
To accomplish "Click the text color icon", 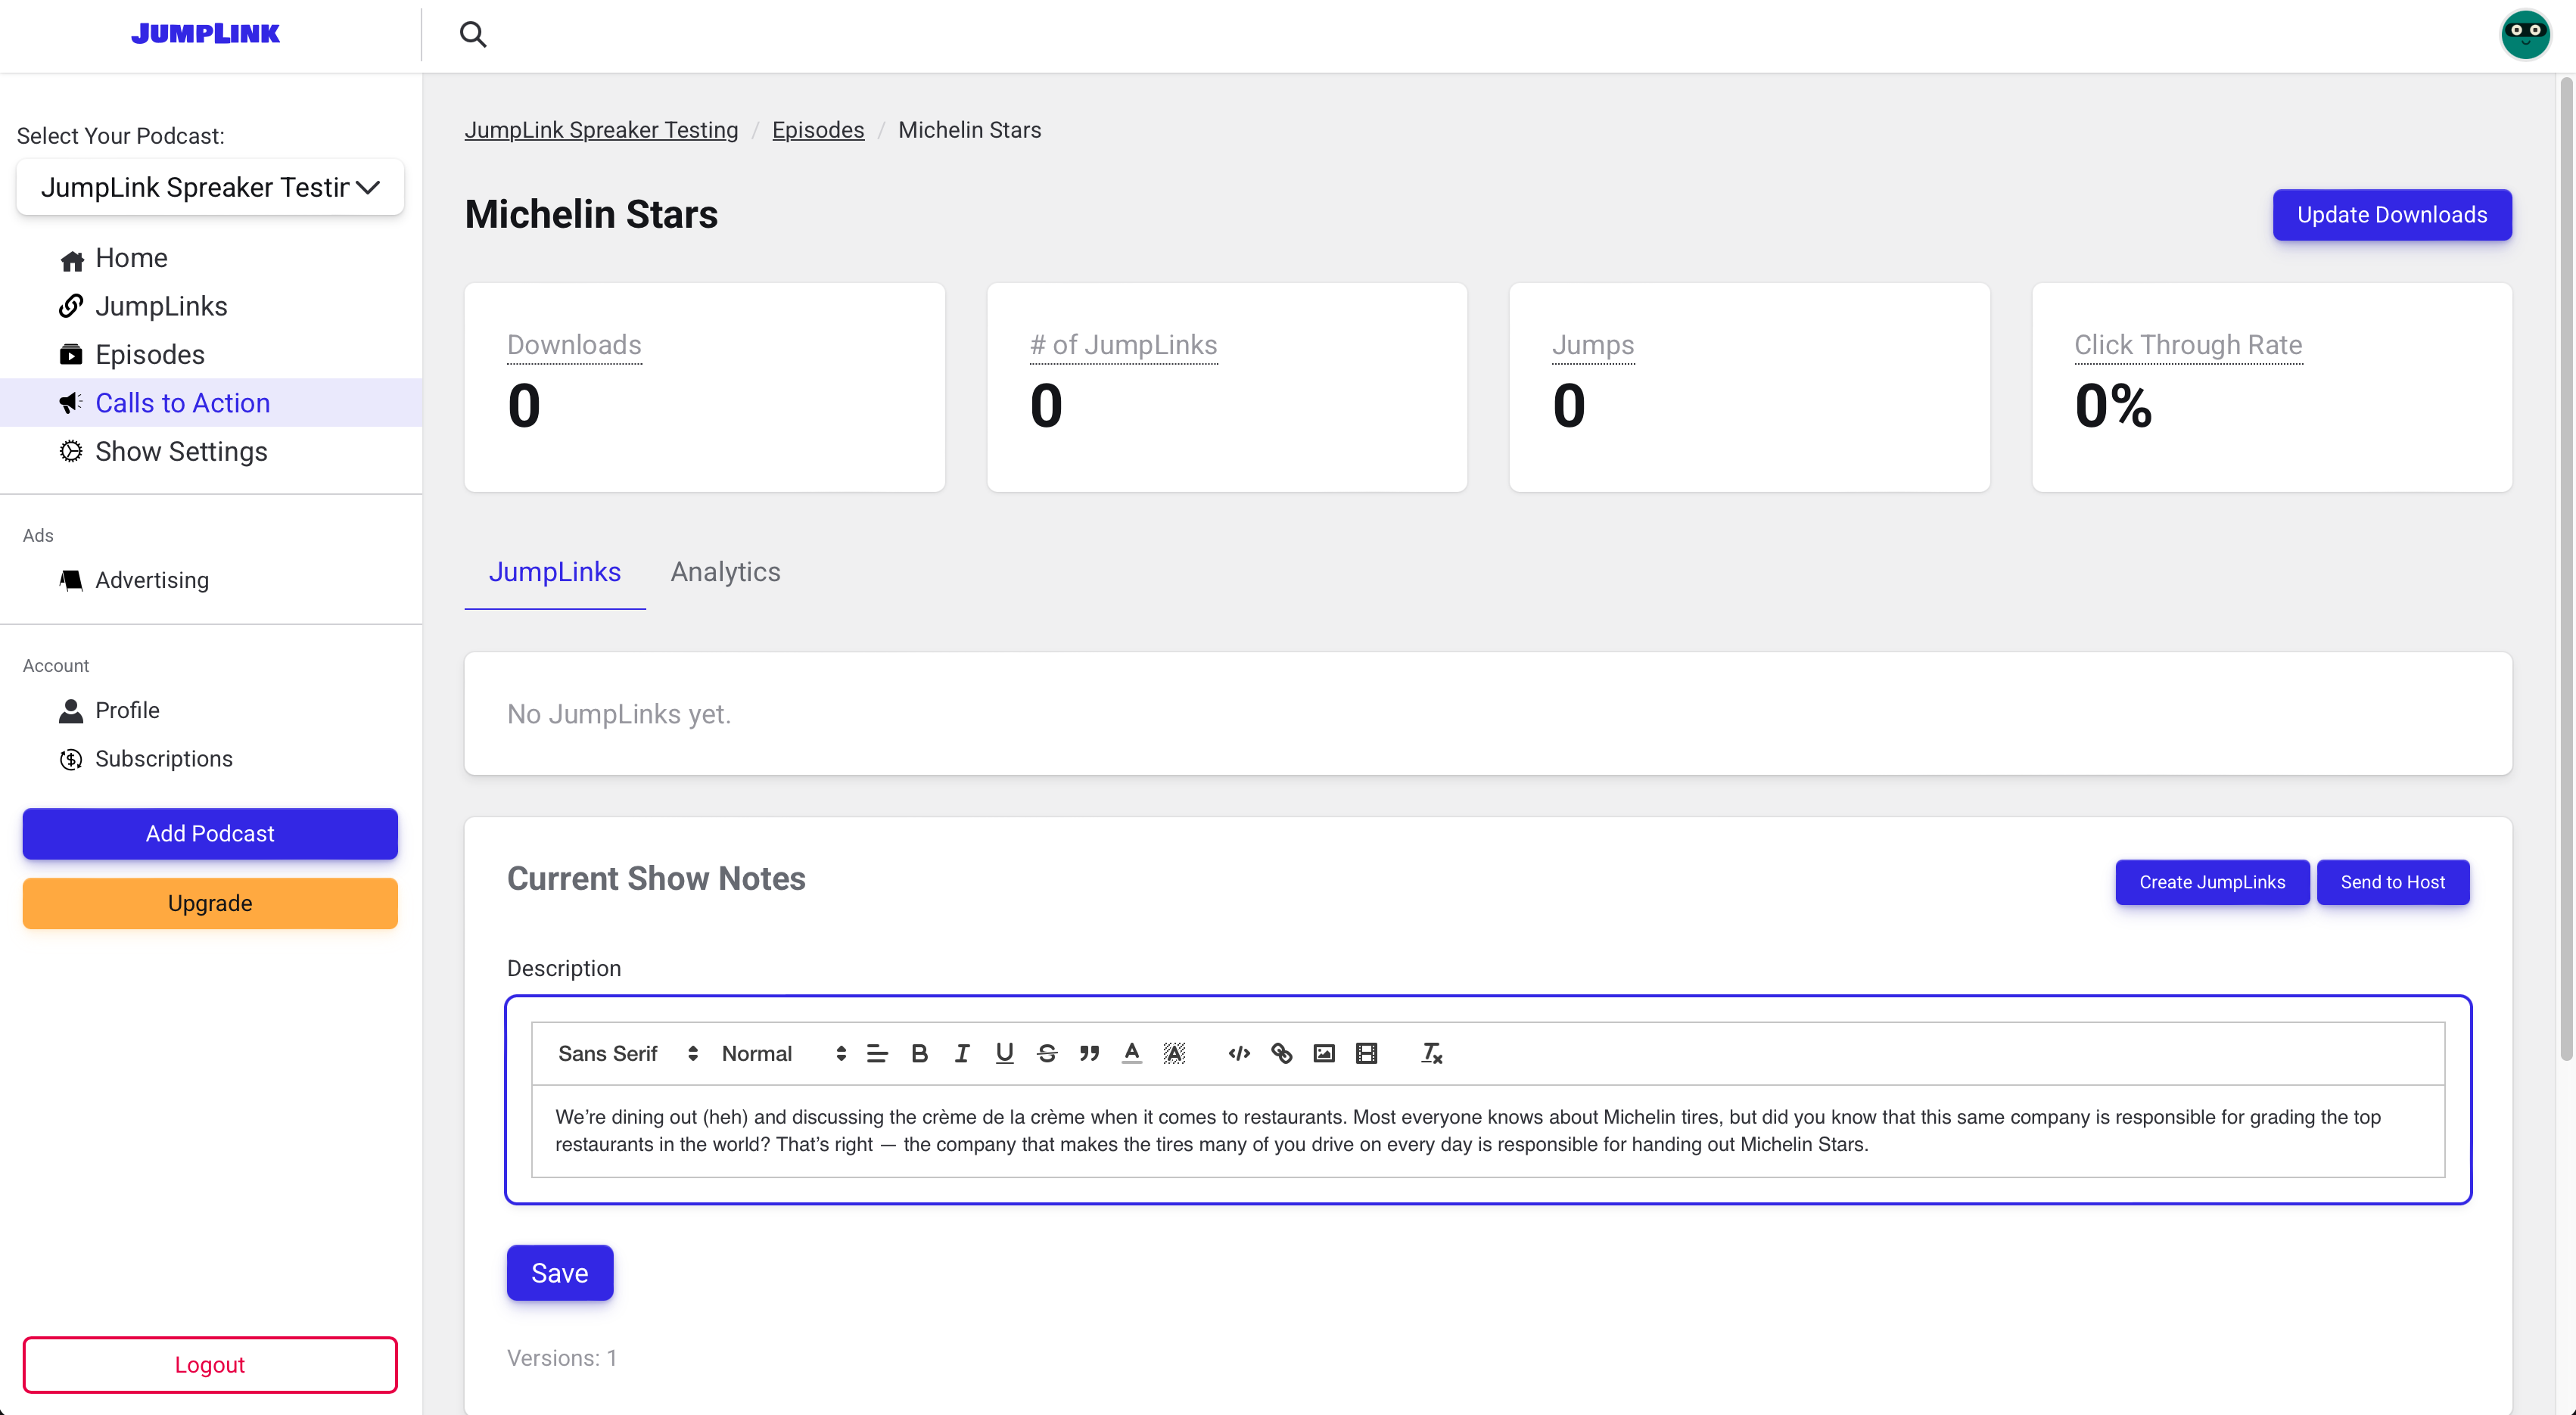I will (x=1132, y=1053).
